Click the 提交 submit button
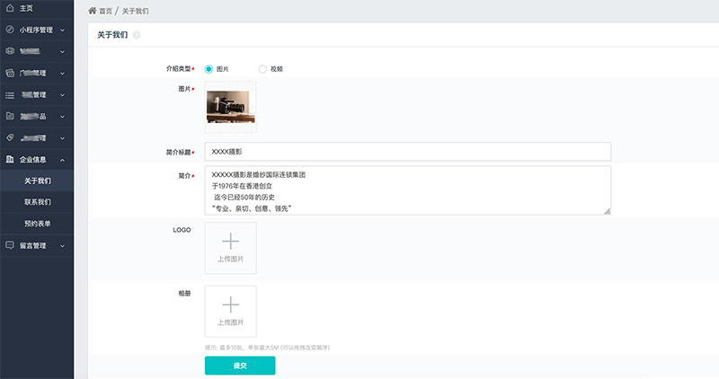This screenshot has height=379, width=719. click(240, 366)
